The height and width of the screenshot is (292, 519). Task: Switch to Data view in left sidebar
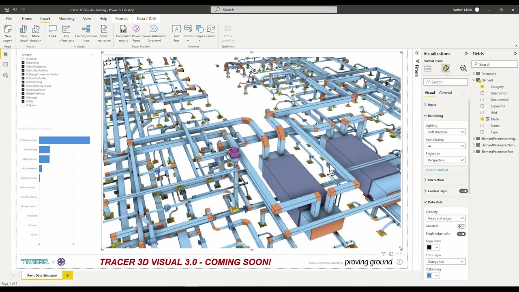[6, 64]
